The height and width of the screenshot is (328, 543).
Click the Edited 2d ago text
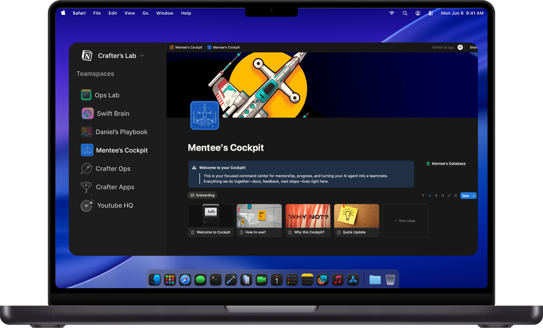[x=443, y=47]
